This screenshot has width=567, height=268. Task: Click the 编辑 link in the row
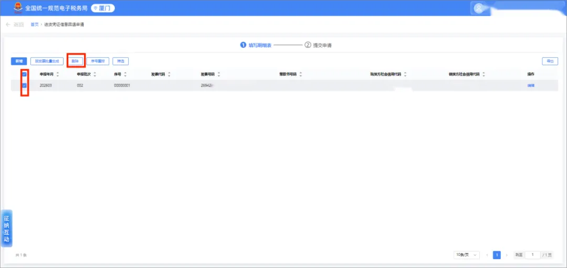pos(531,85)
